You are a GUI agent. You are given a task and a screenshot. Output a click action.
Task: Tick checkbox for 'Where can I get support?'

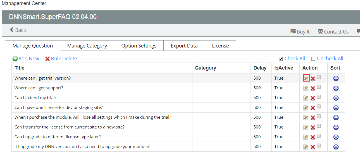pos(319,87)
